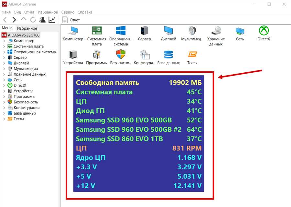
Task: Expand the Операционная система tree node
Action: point(4,52)
